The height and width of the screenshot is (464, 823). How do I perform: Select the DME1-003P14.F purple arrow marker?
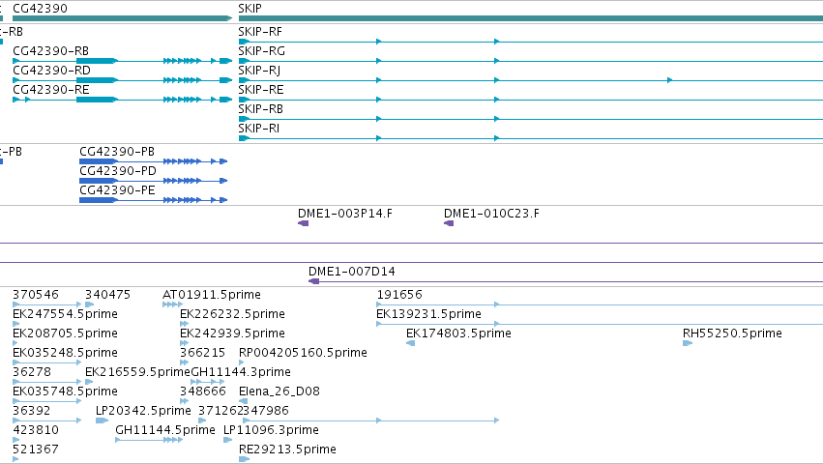coord(304,223)
